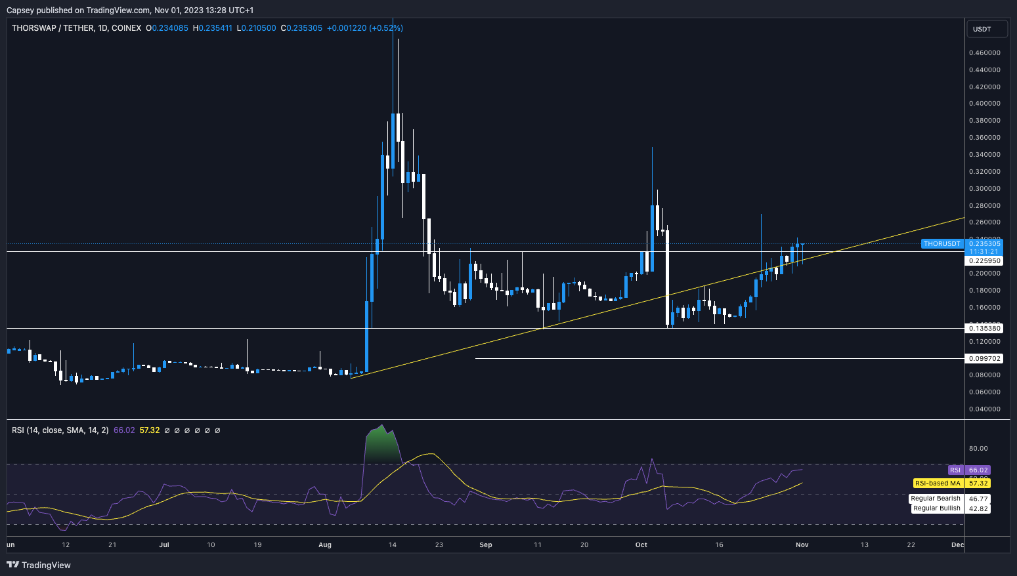Click the Capsey published on TradingView.com text
Screen dimensions: 1017x576
pos(129,10)
